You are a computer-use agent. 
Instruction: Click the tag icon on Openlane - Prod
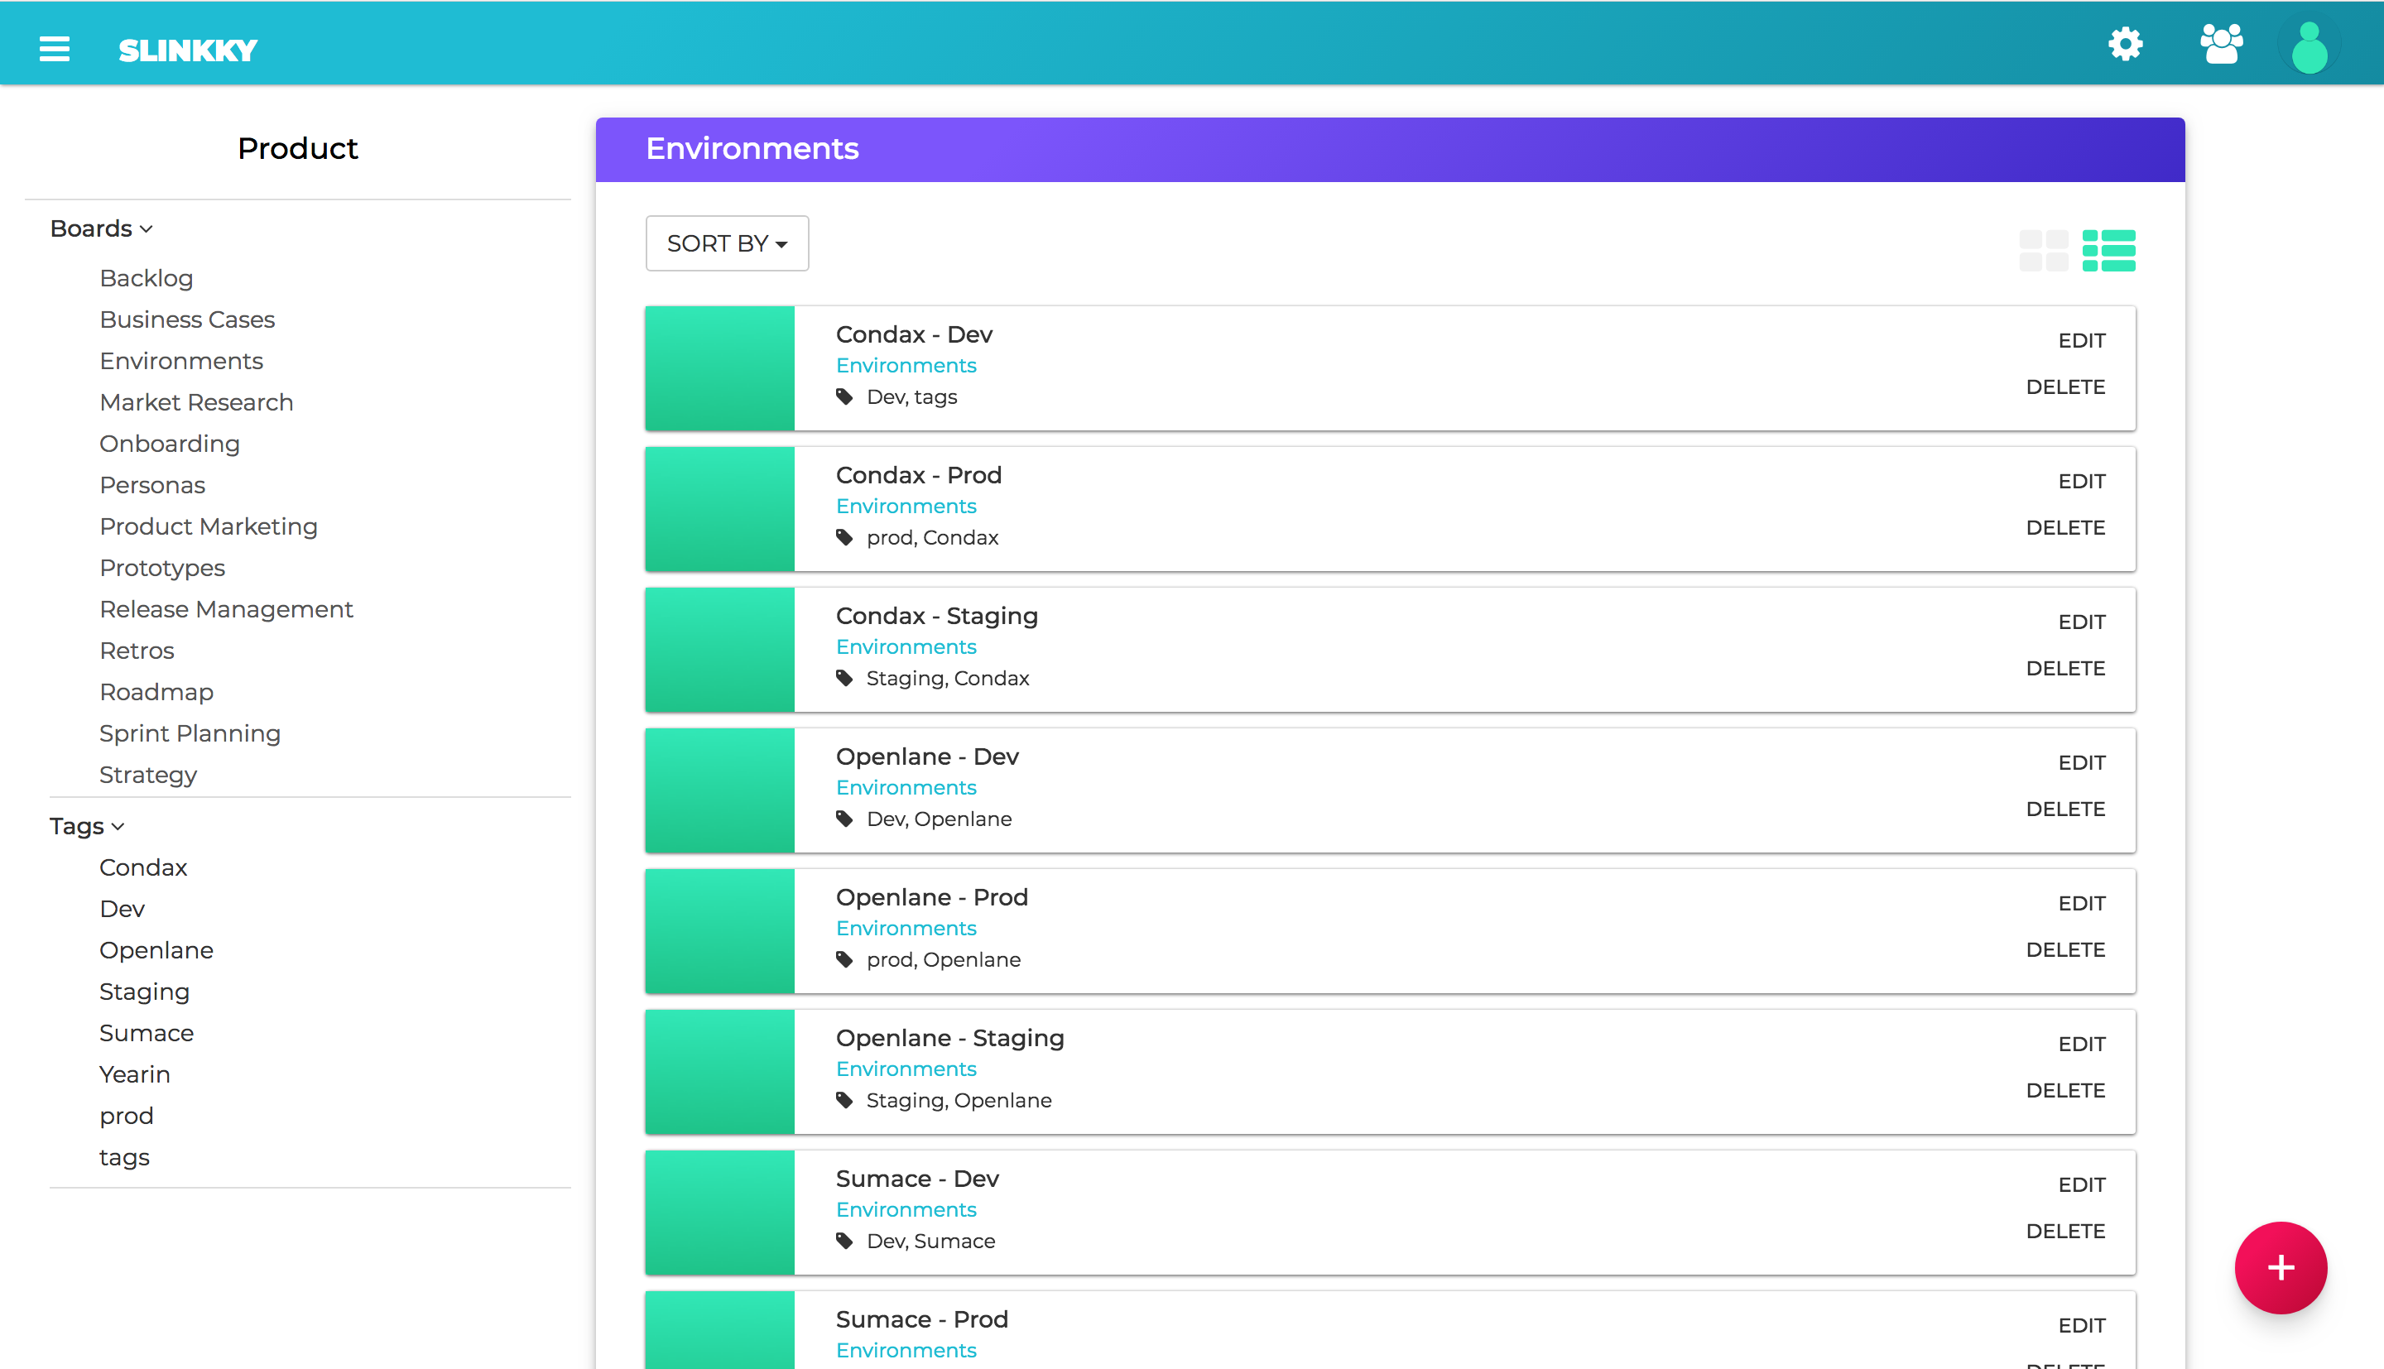pos(844,959)
